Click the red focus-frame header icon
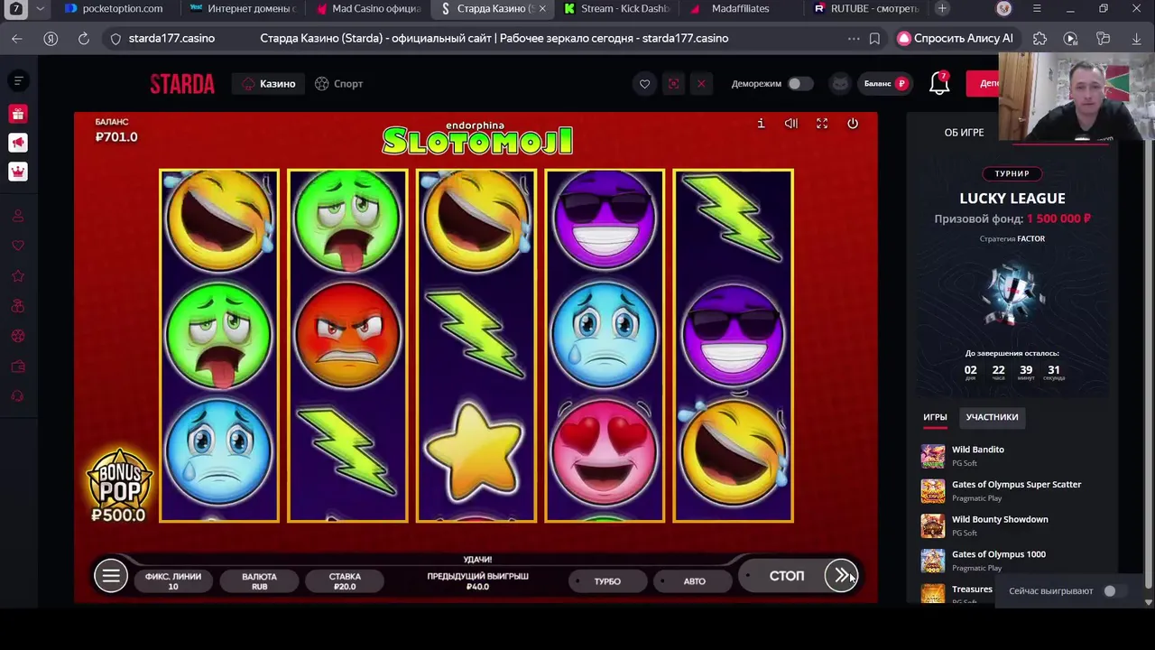Screen dimensions: 1155x650 coord(673,84)
